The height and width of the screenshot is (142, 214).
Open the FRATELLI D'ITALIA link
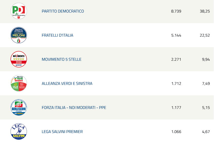click(x=57, y=35)
